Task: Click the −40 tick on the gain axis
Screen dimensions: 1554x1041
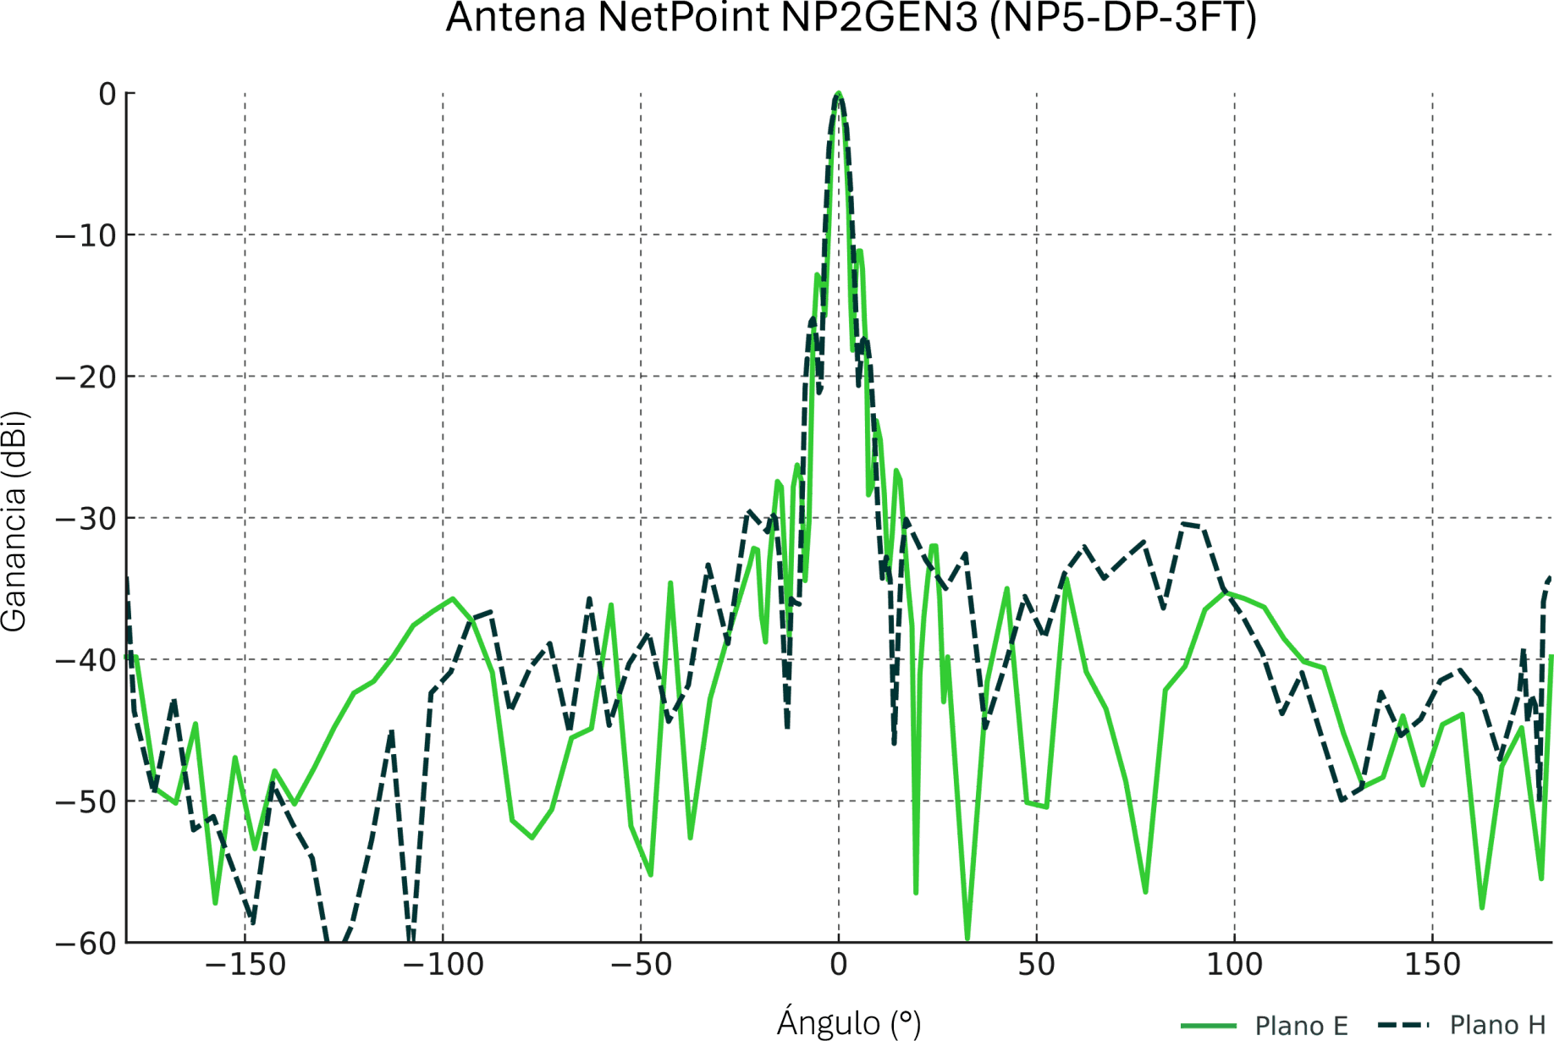Action: (85, 660)
